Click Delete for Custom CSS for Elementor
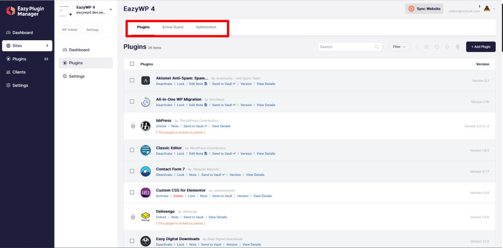 pos(178,196)
